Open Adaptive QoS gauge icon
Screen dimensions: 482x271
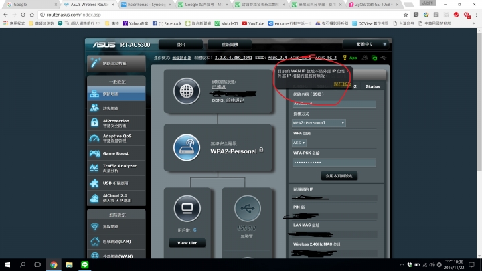(94, 138)
